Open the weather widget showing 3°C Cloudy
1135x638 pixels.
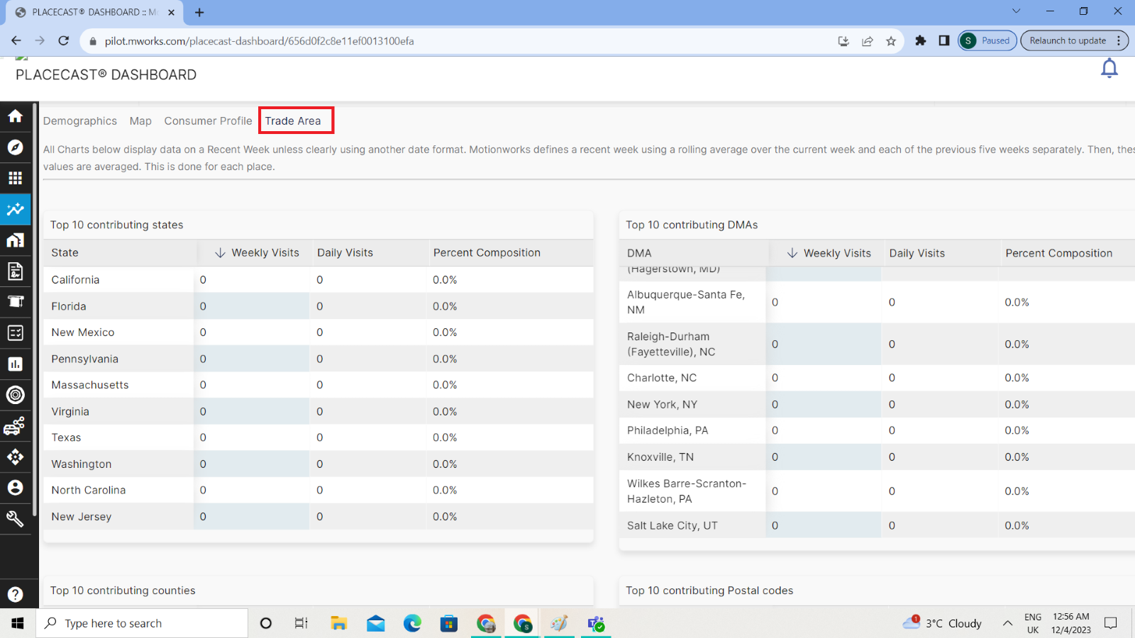pos(942,623)
